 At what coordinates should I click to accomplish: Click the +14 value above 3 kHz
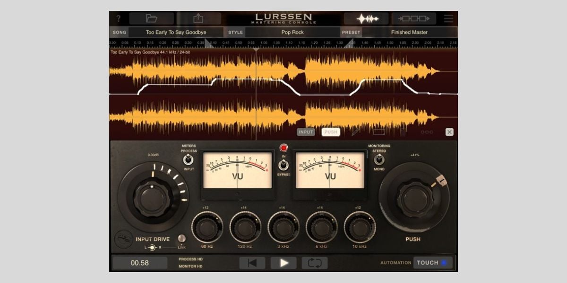click(x=282, y=208)
